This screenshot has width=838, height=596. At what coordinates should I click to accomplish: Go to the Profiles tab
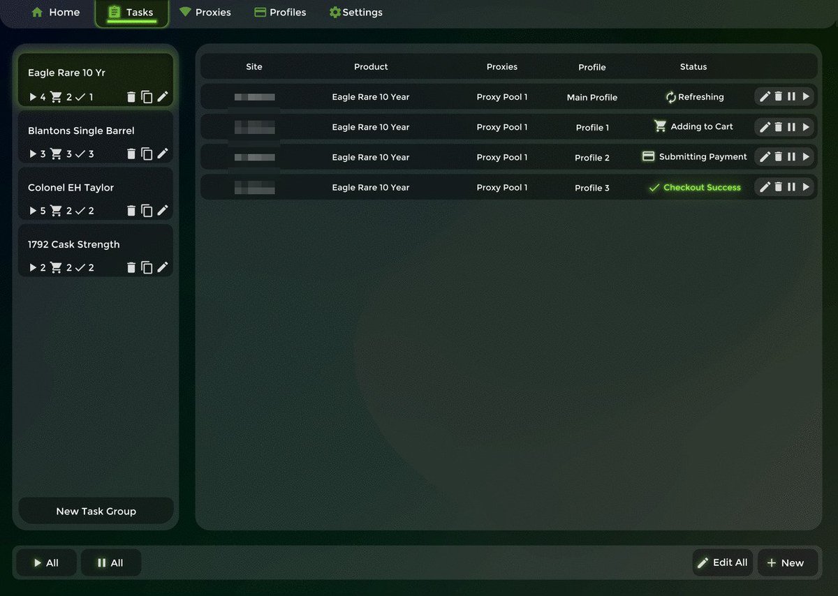tap(280, 13)
